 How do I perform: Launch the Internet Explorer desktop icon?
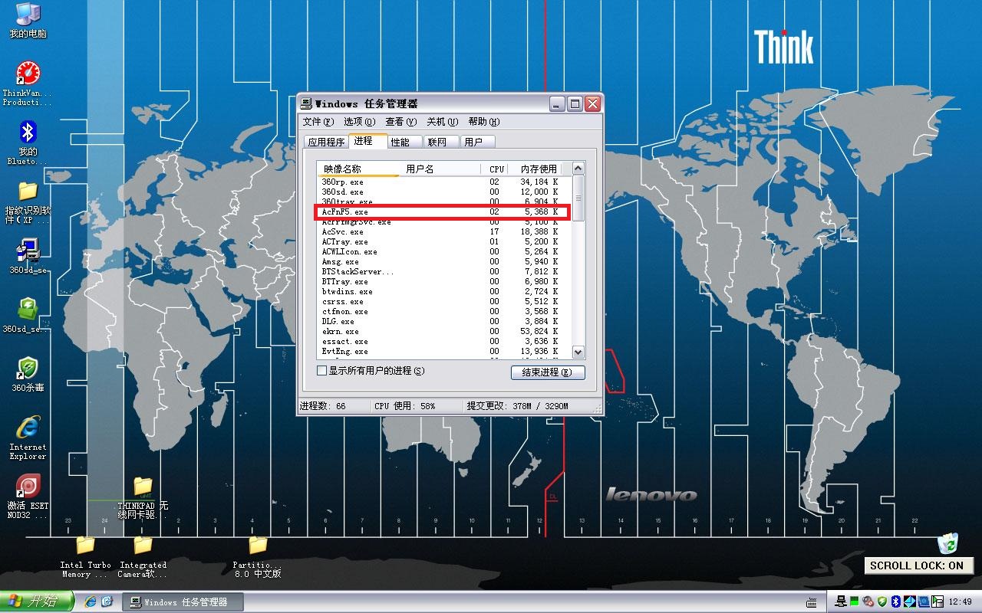[28, 428]
